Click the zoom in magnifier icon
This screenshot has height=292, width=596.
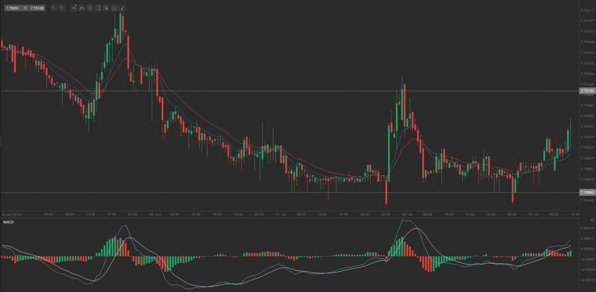pos(62,8)
